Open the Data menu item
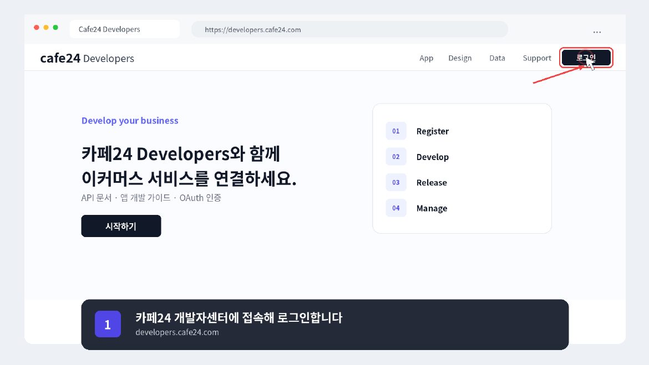 497,58
